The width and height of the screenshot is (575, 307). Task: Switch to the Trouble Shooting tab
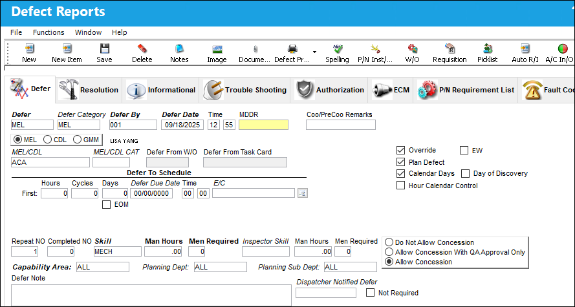point(245,90)
